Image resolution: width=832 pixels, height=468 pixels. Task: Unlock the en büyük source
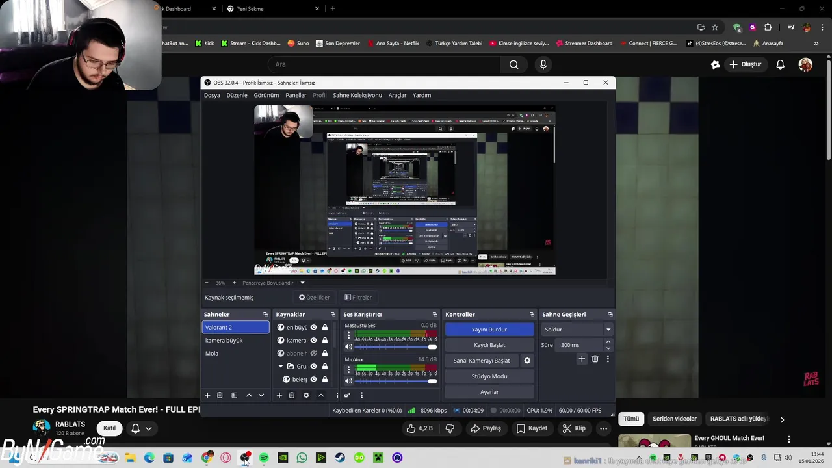[325, 328]
